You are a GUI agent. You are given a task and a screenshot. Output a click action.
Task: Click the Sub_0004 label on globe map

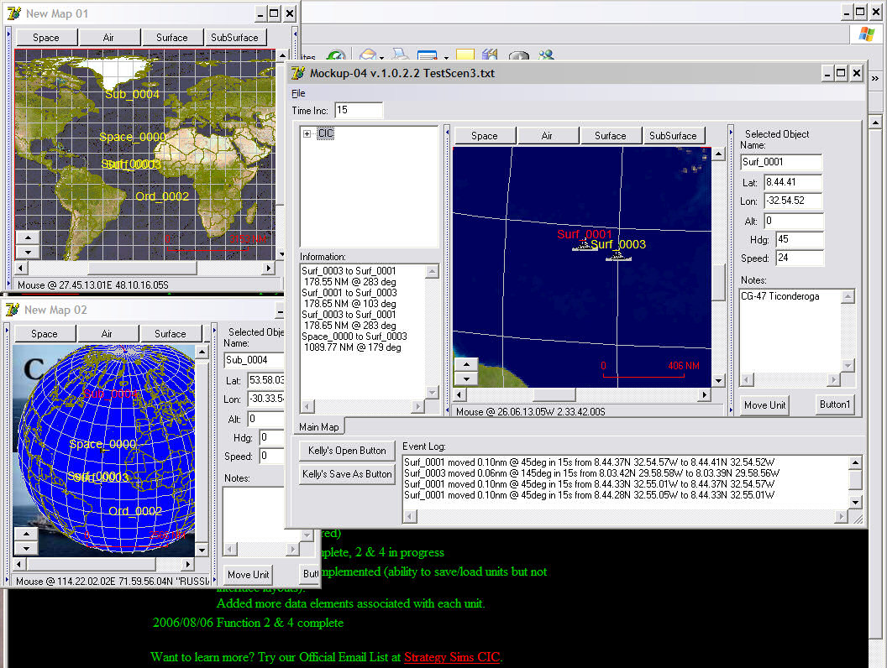tap(111, 393)
